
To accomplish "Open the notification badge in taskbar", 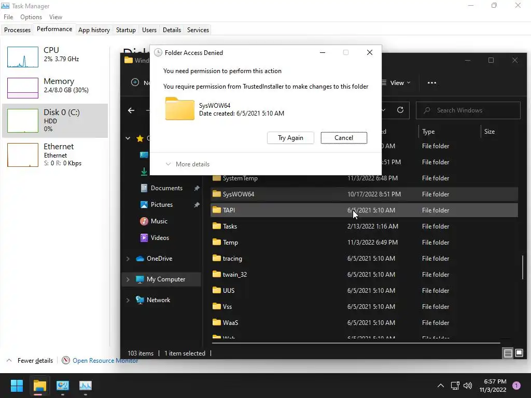I will [x=516, y=386].
